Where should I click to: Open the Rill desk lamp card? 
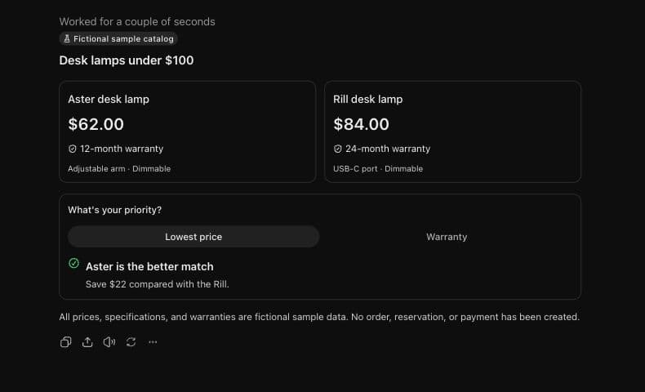click(452, 131)
